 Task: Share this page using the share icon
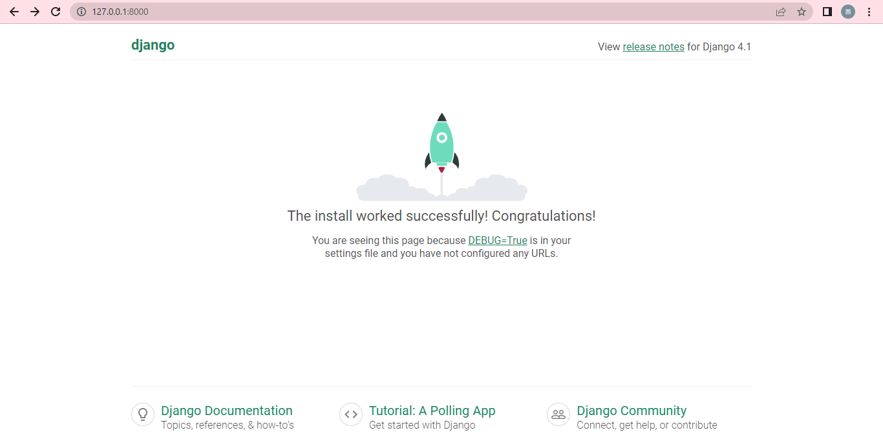click(x=781, y=12)
